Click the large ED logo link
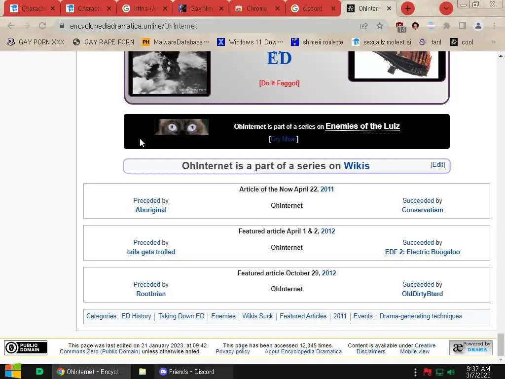The width and height of the screenshot is (505, 379). point(279,59)
